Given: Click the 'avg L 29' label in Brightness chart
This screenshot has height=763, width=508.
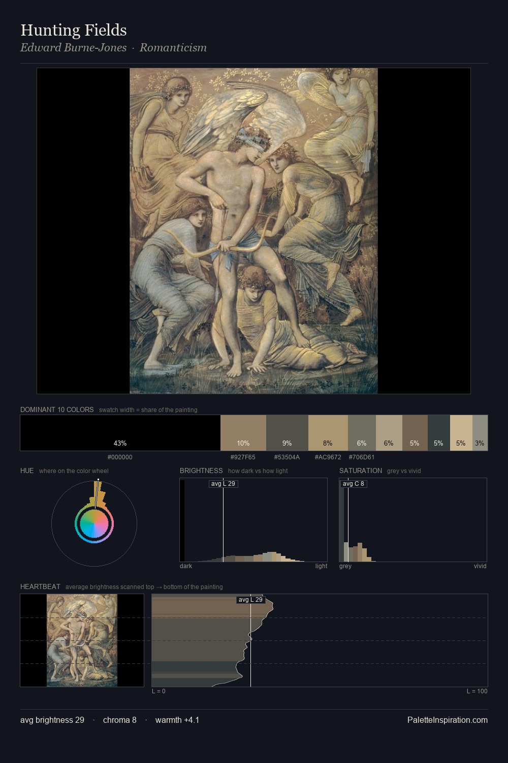Looking at the screenshot, I should 224,484.
